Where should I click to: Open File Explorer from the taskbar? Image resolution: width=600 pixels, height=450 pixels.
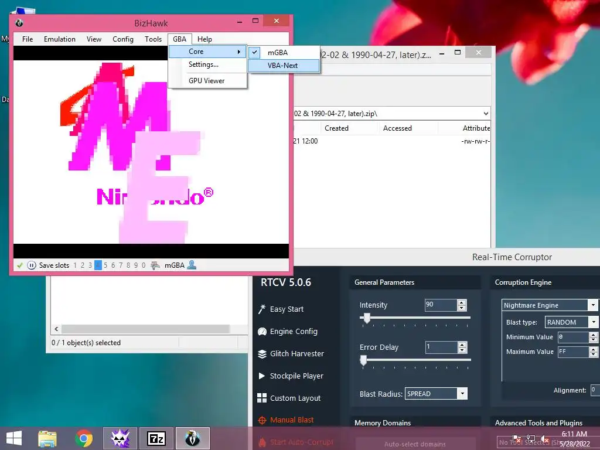pos(47,438)
